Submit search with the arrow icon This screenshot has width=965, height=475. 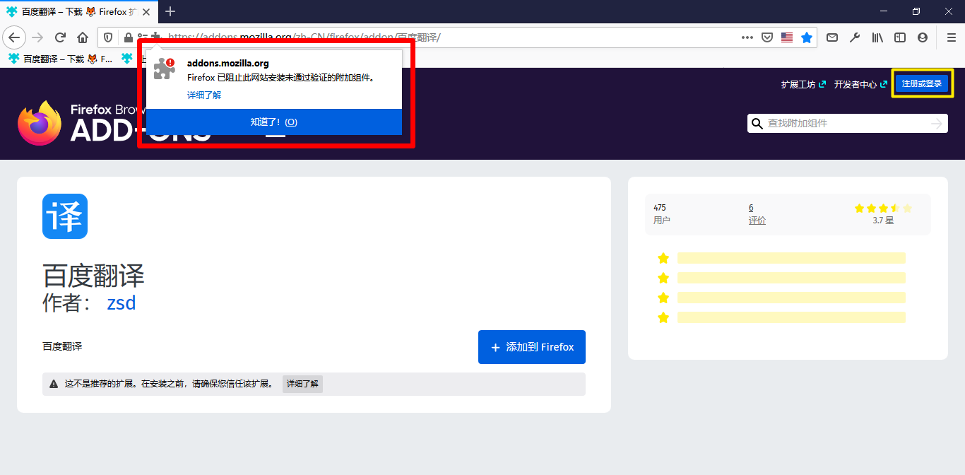coord(937,124)
